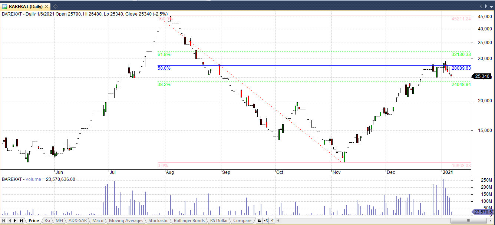Select the blue 50.0% Fibonacci level line
This screenshot has height=225, width=495.
pos(297,66)
